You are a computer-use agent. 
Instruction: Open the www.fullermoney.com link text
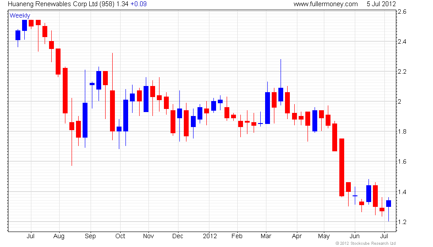click(x=326, y=4)
